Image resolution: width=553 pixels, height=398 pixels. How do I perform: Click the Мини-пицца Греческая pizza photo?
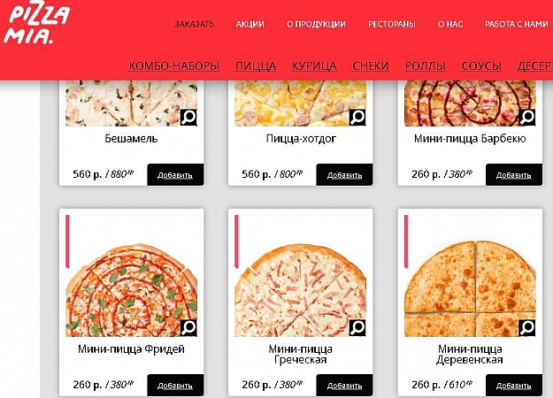[301, 290]
